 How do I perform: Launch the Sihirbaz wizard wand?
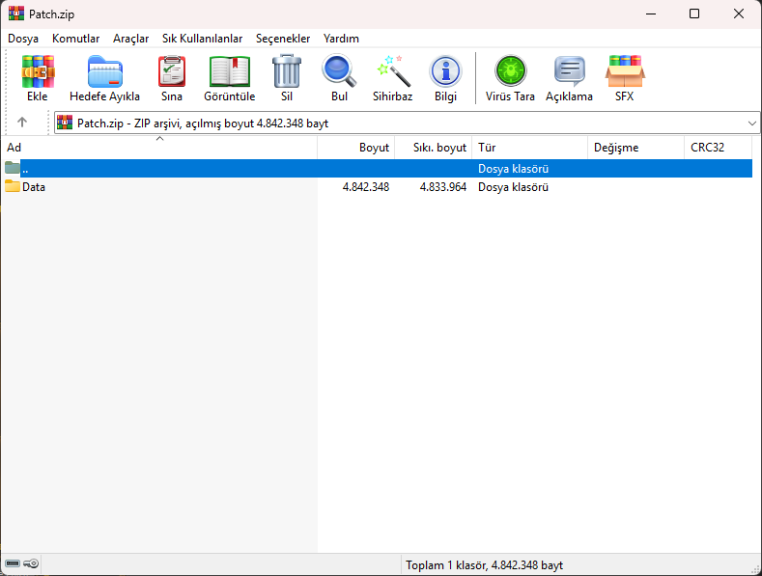pos(393,70)
